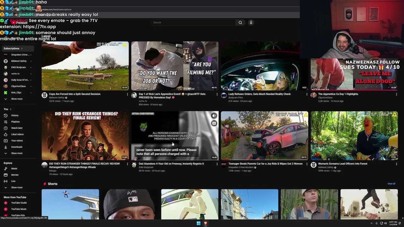Screen dimensions: 404x227
Task: Play the Stranger Things finale review thumbnail
Action: click(x=85, y=136)
